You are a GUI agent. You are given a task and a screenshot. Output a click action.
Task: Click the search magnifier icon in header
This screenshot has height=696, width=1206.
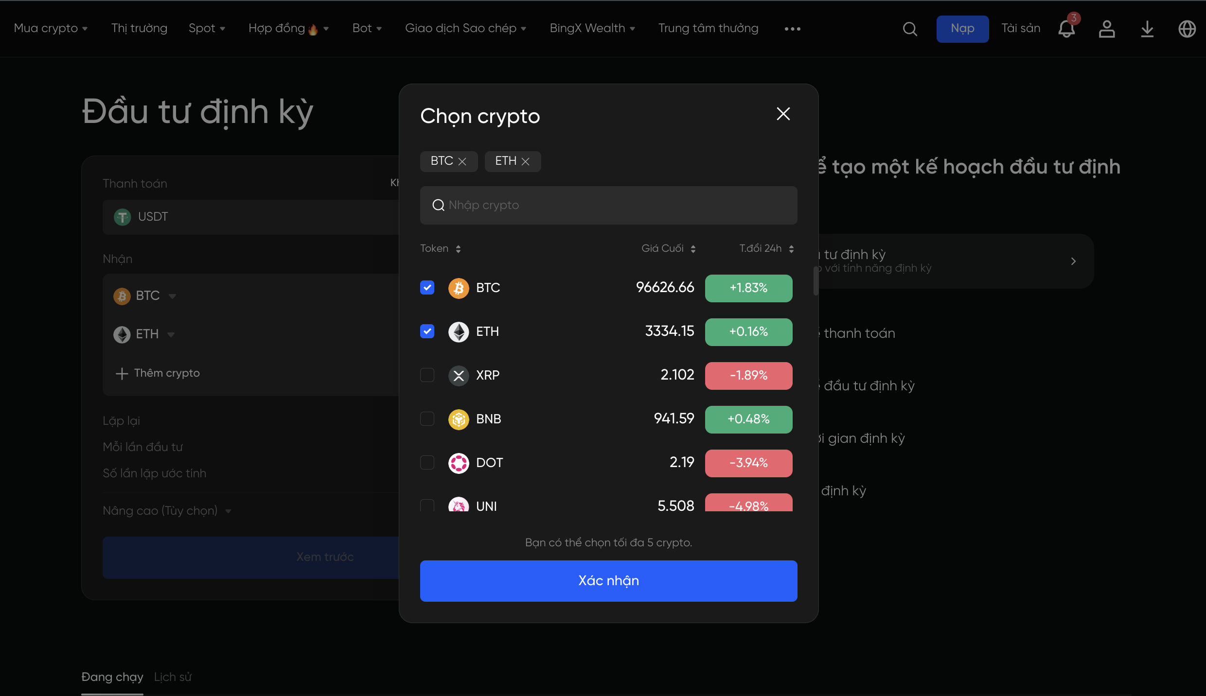(910, 29)
